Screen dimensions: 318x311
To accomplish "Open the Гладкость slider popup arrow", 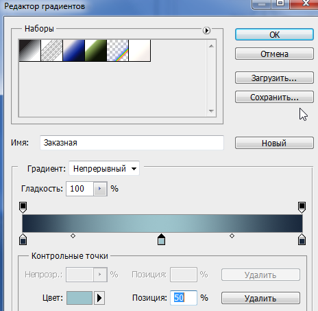I will point(100,189).
